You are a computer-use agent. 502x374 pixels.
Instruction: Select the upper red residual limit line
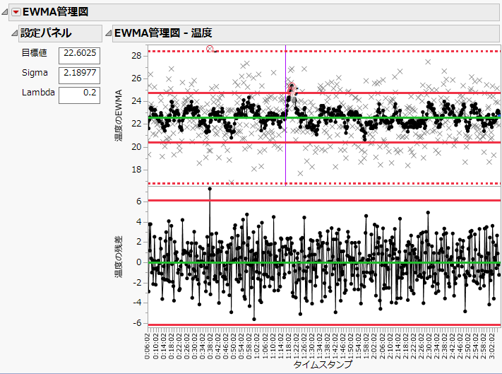click(324, 201)
